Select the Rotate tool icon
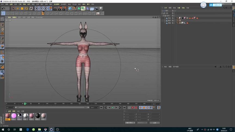The width and height of the screenshot is (235, 132). pyautogui.click(x=26, y=8)
